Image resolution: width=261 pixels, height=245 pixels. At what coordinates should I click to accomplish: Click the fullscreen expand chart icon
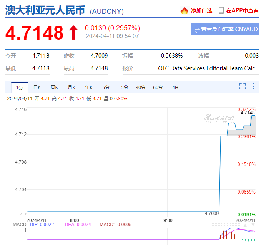point(242,86)
